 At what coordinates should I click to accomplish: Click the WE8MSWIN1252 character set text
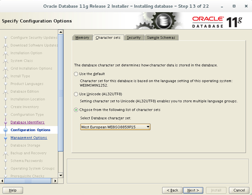93,85
